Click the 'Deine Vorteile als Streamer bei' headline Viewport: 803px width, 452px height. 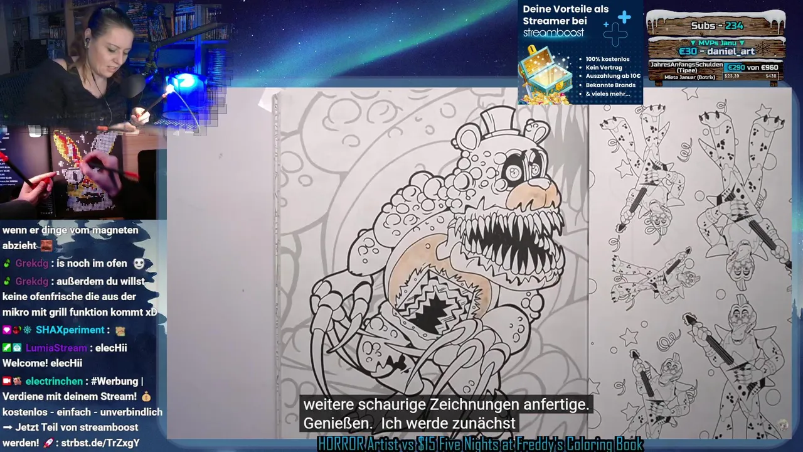[565, 14]
